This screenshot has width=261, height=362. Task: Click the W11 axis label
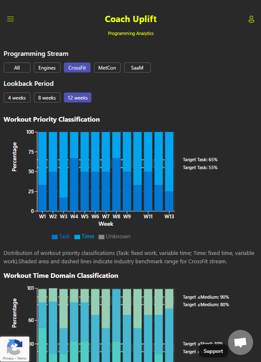pyautogui.click(x=148, y=217)
